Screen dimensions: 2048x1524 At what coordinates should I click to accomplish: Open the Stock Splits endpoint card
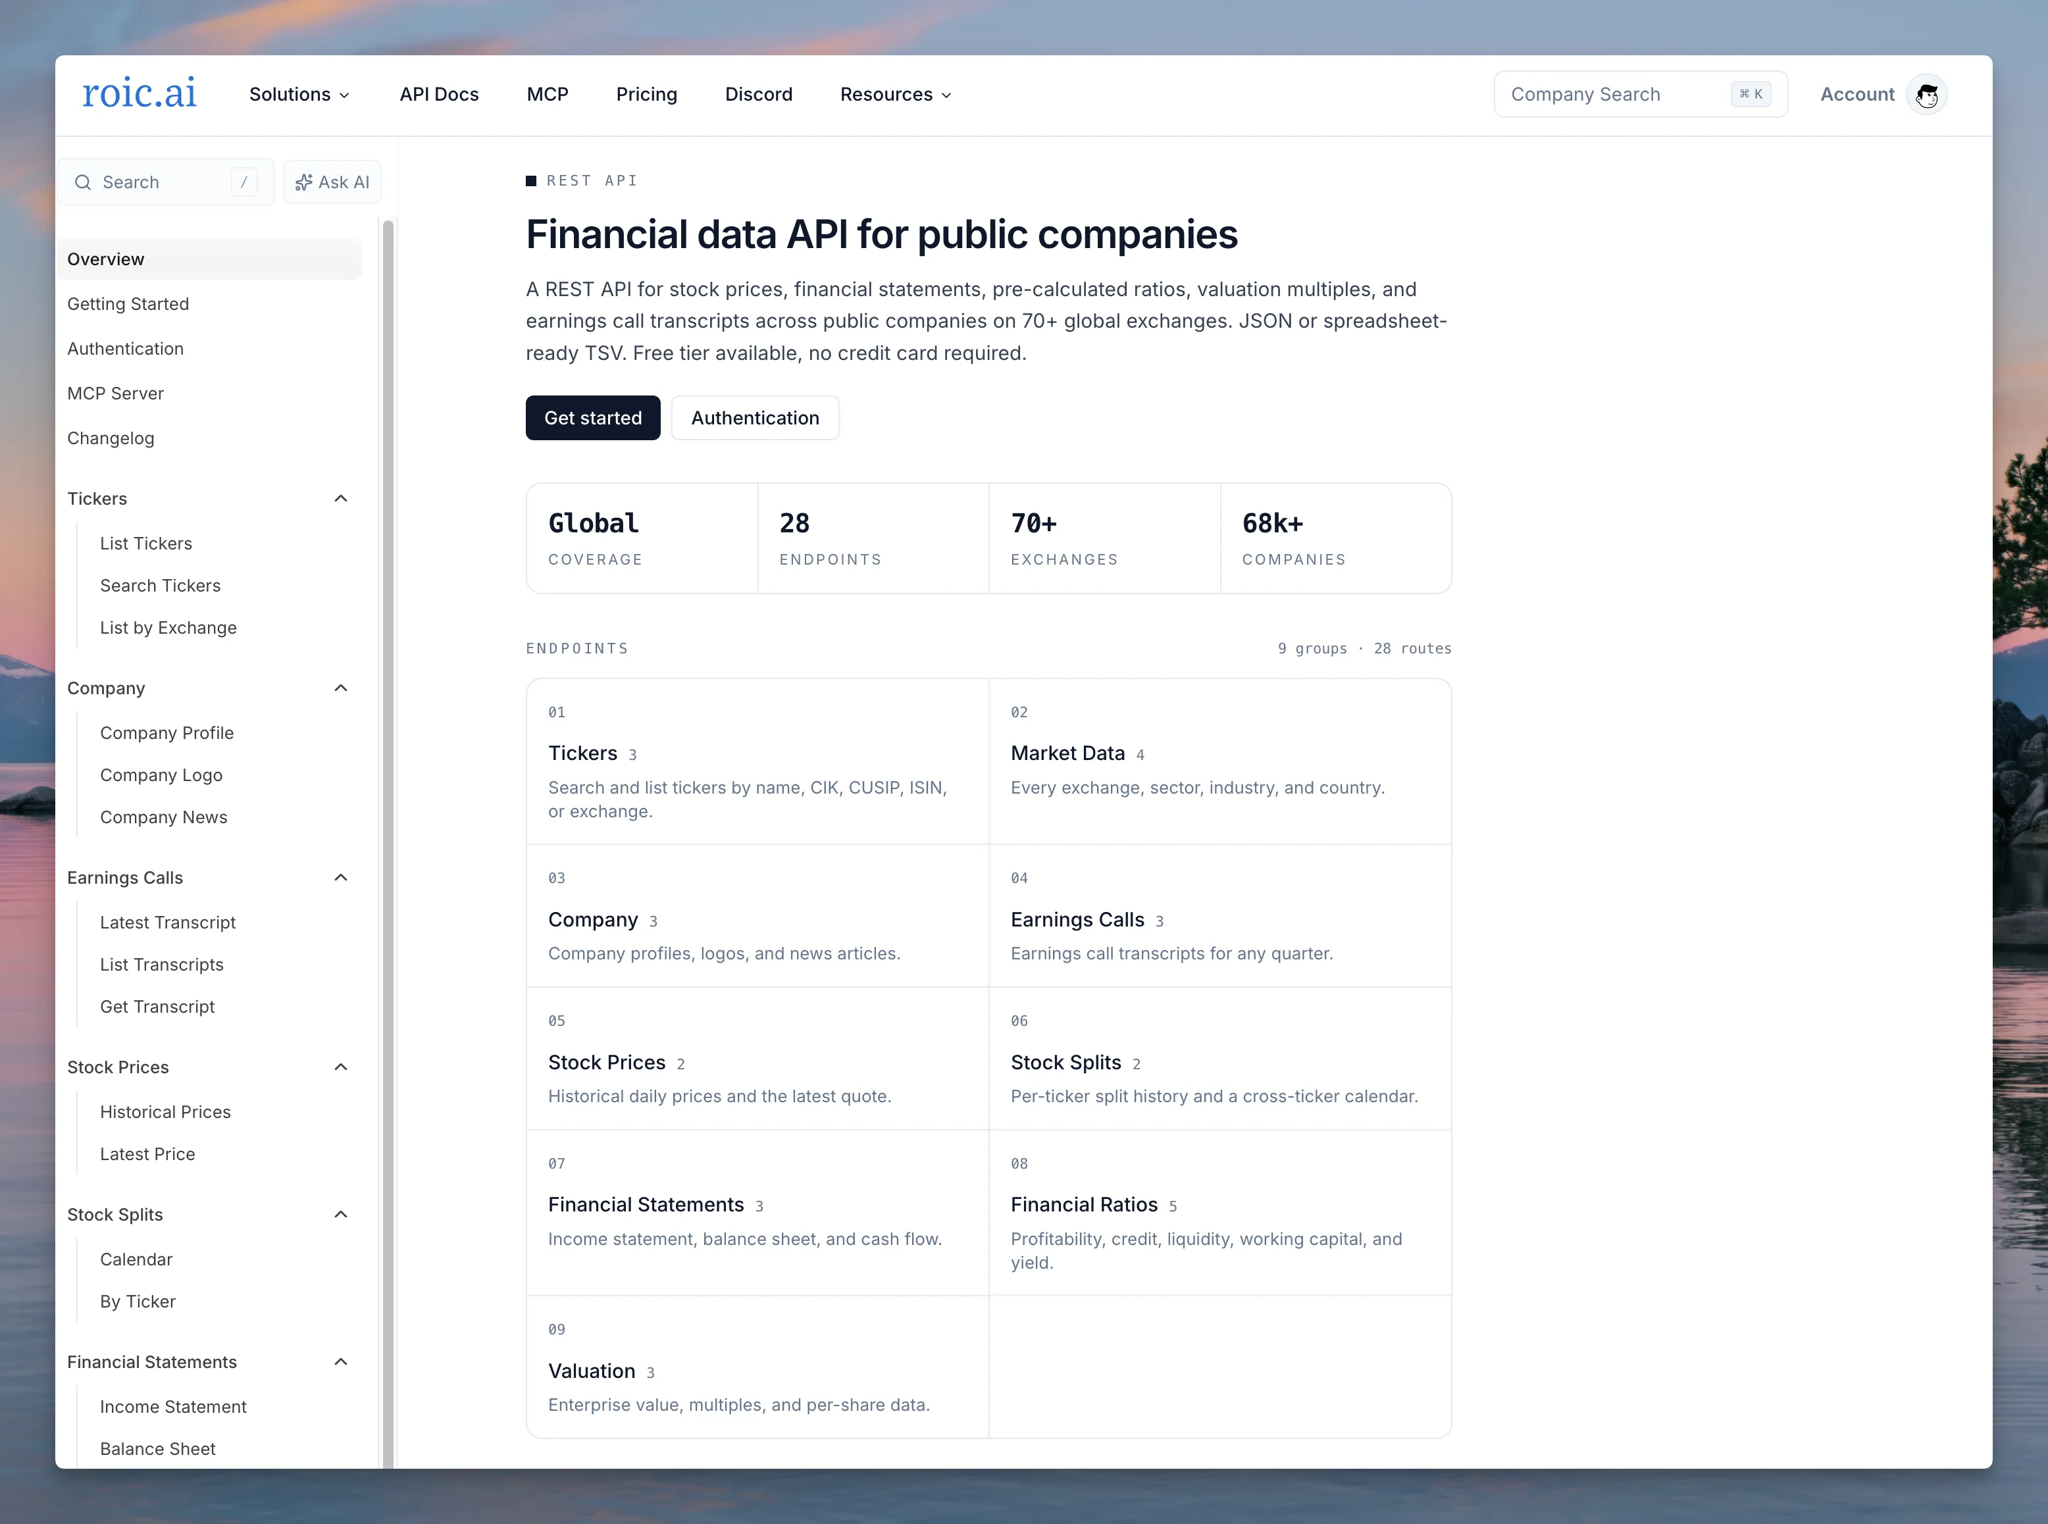[1221, 1059]
